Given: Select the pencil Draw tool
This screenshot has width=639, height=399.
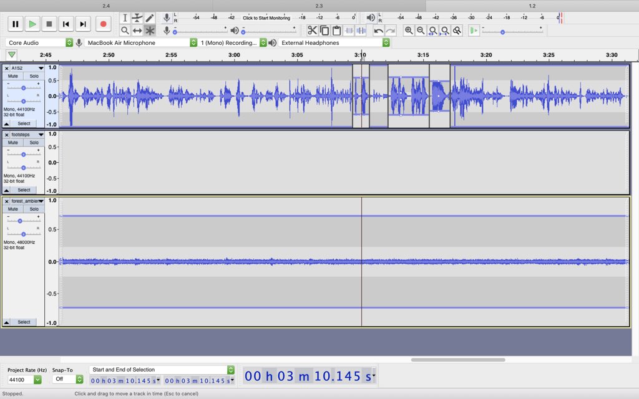Looking at the screenshot, I should (x=150, y=18).
